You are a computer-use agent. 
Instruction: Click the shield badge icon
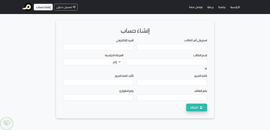(x=6, y=123)
